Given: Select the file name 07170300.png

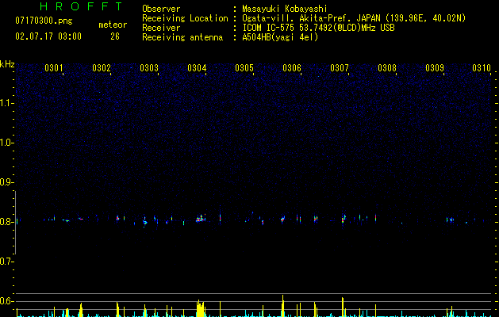Looking at the screenshot, I should 44,21.
